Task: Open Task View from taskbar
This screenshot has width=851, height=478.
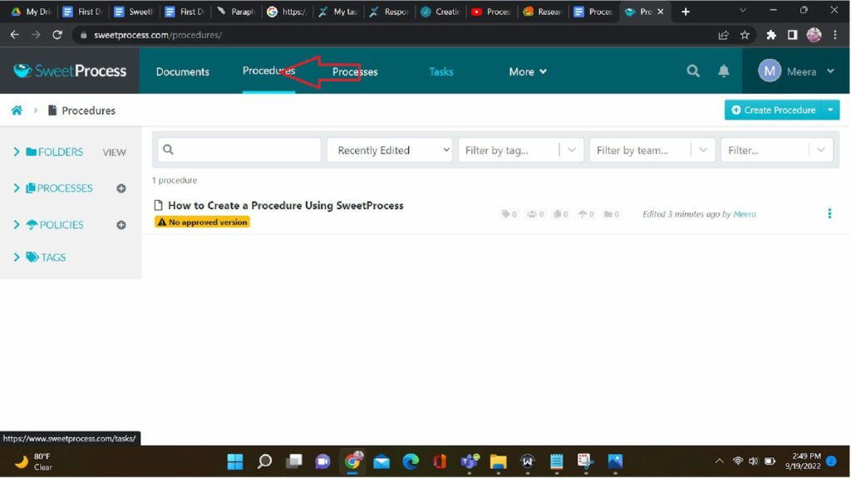Action: pos(293,461)
